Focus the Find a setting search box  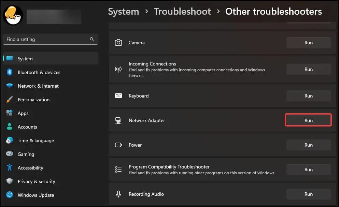(x=51, y=39)
